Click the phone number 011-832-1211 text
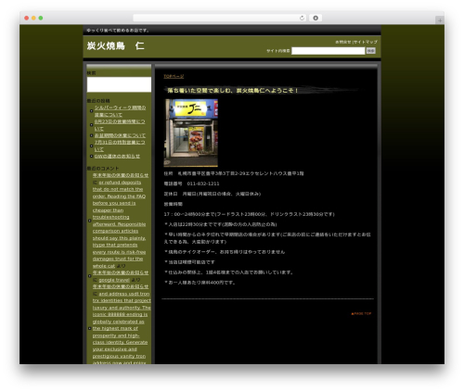Screen dimensions: 464x392 pos(203,183)
